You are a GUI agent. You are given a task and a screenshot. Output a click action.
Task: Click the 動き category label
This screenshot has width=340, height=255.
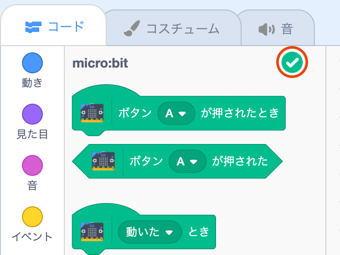coord(32,82)
